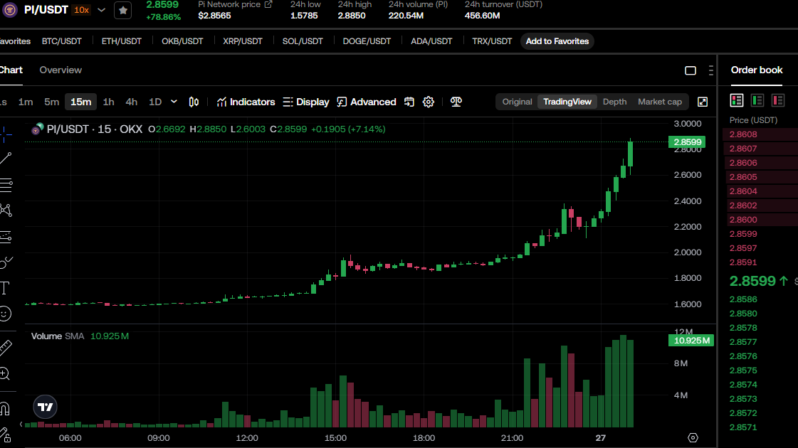Open the emoji icons tool
Screen dimensions: 798x448
pyautogui.click(x=5, y=314)
